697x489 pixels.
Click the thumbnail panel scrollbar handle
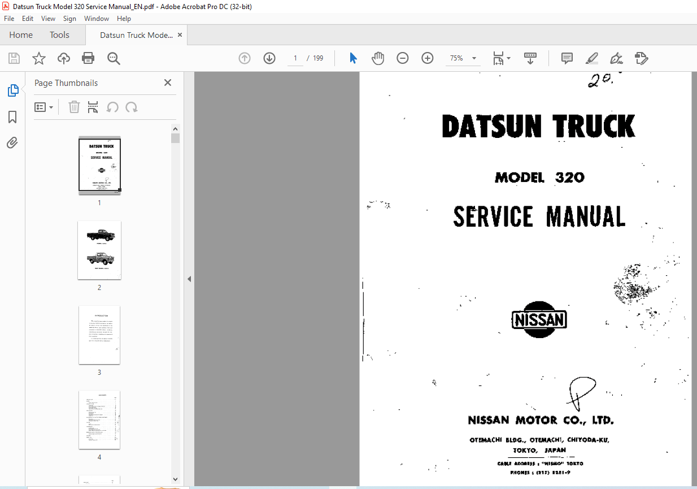coord(175,139)
